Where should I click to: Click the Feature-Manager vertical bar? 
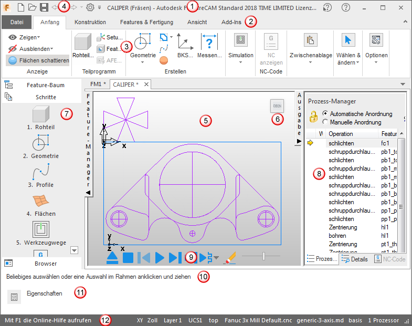point(88,144)
